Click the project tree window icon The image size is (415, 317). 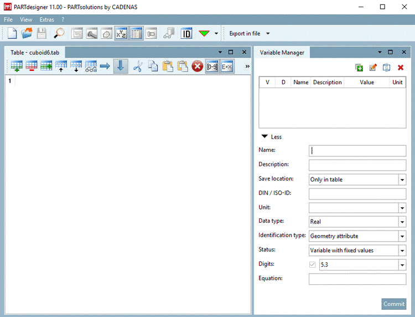pyautogui.click(x=77, y=34)
